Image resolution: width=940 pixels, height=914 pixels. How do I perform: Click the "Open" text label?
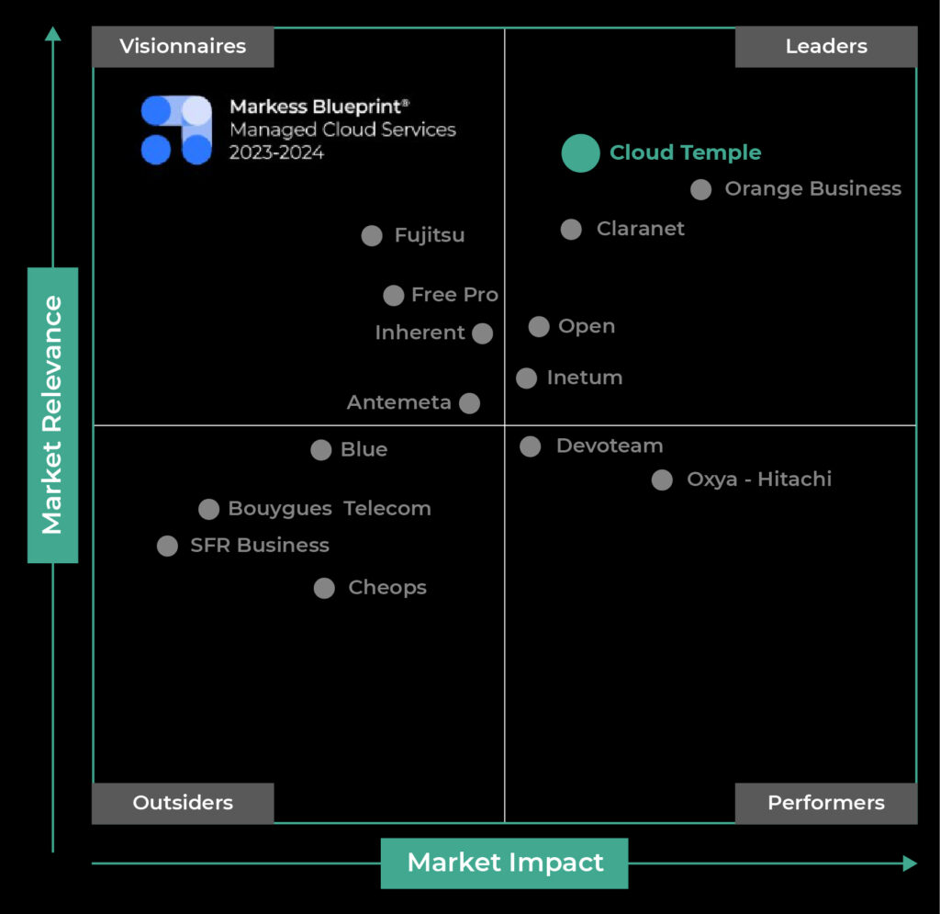pyautogui.click(x=587, y=327)
